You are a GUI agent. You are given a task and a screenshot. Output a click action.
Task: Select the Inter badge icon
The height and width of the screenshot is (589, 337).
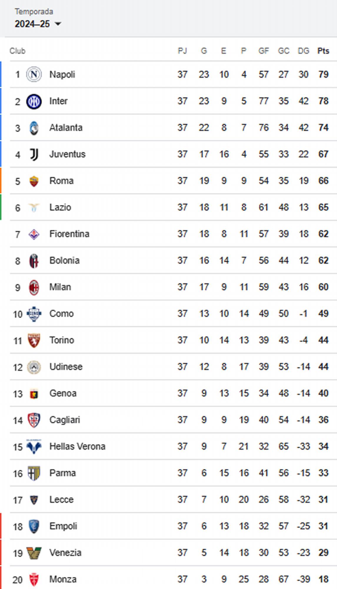[x=33, y=101]
